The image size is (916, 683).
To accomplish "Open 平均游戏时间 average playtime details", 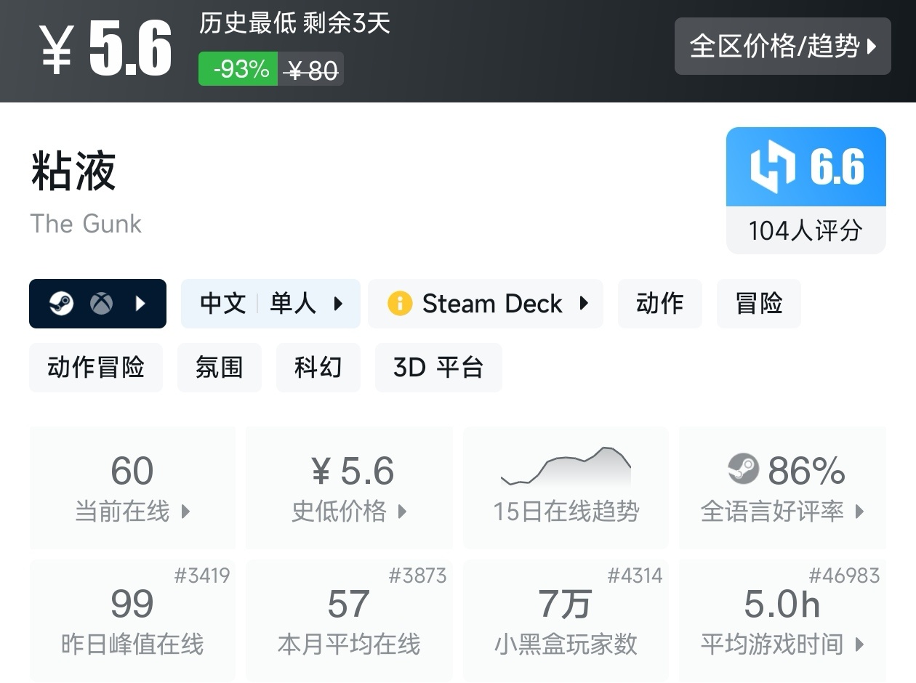I will (x=782, y=621).
